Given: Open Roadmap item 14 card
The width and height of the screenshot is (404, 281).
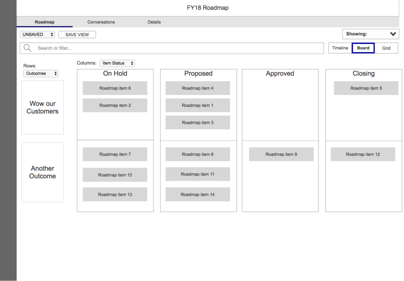Looking at the screenshot, I should coord(197,195).
